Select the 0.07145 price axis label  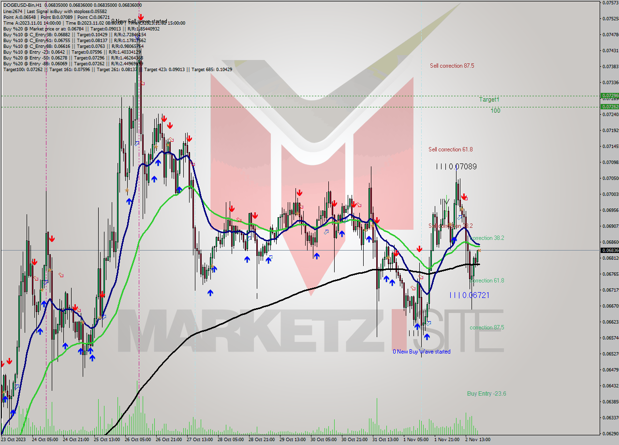click(610, 146)
